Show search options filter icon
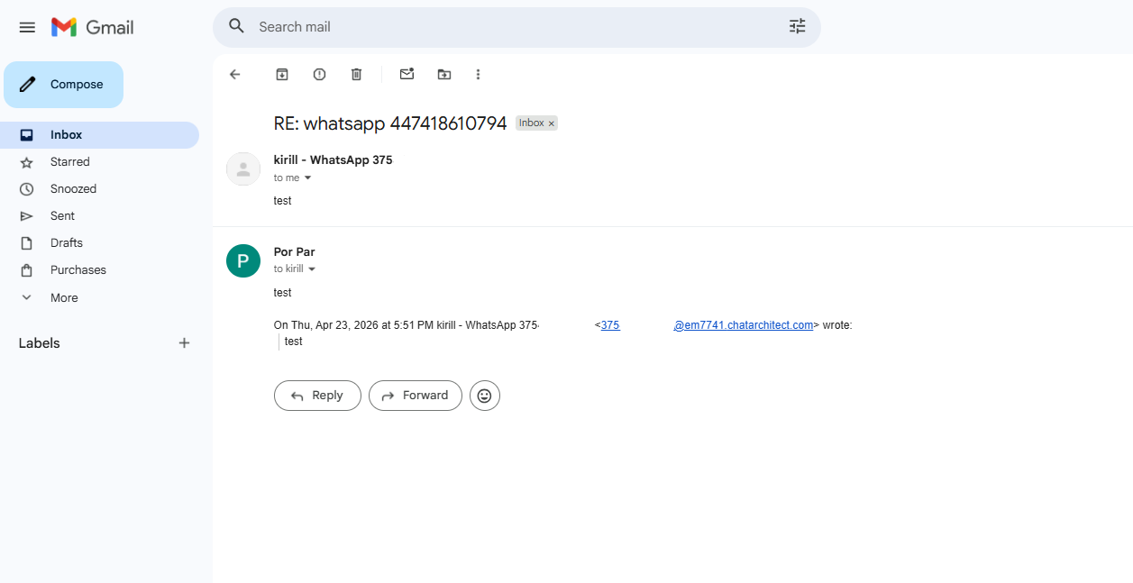 797,27
